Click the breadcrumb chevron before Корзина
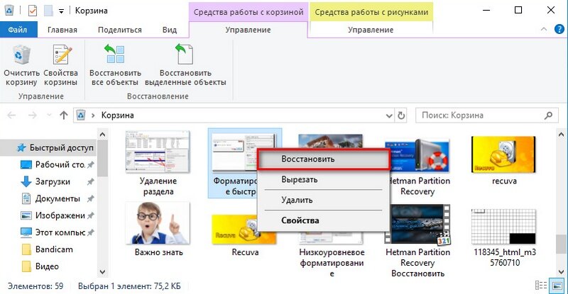 (93, 115)
